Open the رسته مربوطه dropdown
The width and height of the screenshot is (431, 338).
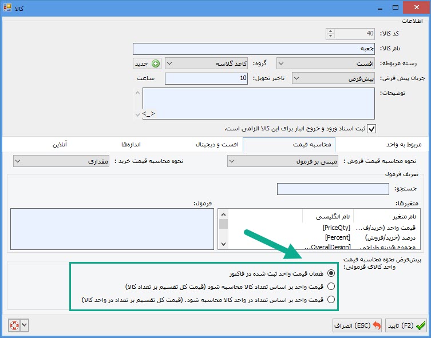(325, 63)
